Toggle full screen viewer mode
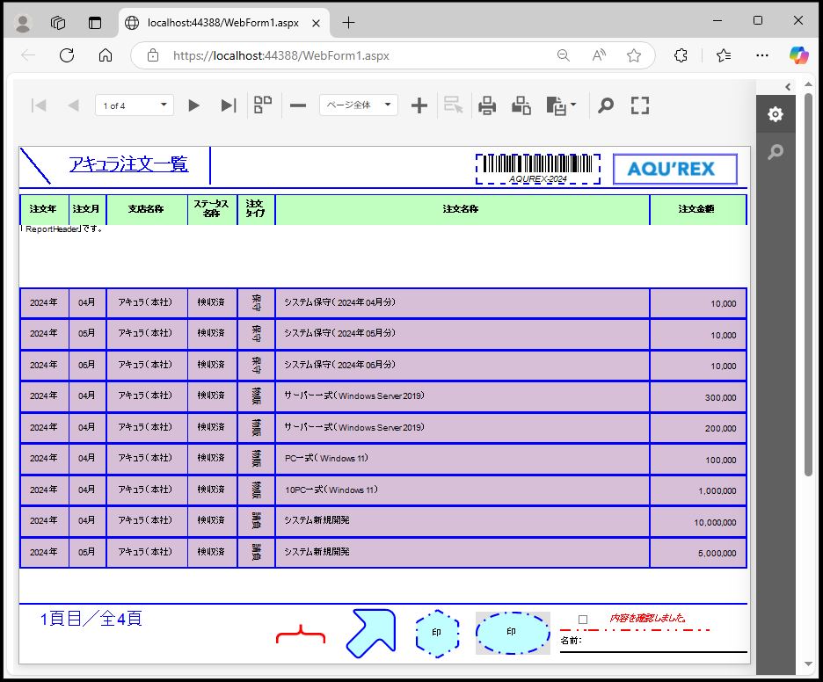Viewport: 823px width, 682px height. pyautogui.click(x=640, y=105)
